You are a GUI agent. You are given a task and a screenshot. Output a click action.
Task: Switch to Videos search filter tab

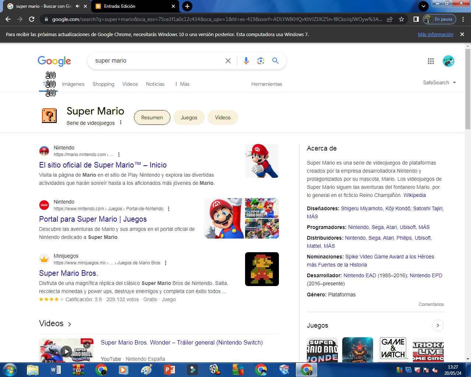tap(130, 84)
